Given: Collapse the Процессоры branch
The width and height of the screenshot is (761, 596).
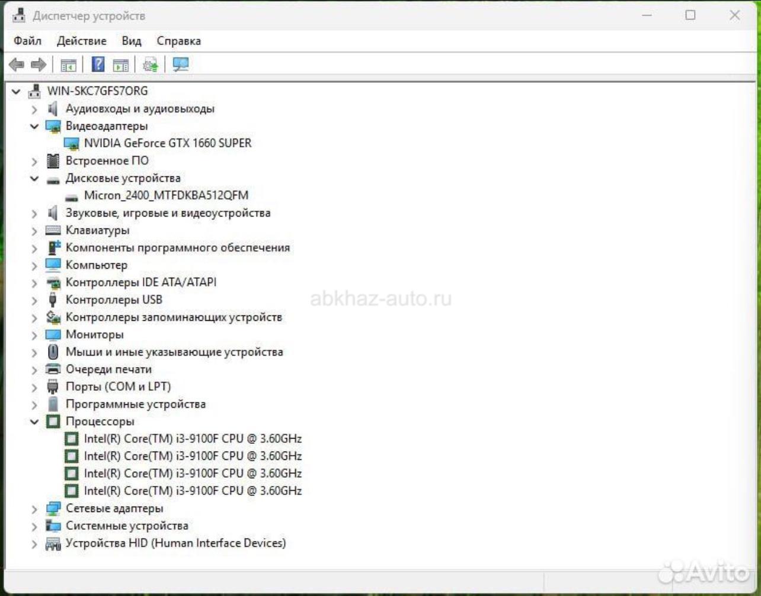Looking at the screenshot, I should [x=34, y=422].
